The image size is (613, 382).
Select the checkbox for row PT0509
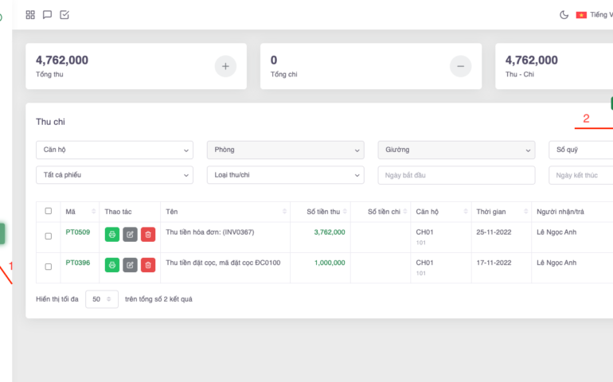pos(49,236)
